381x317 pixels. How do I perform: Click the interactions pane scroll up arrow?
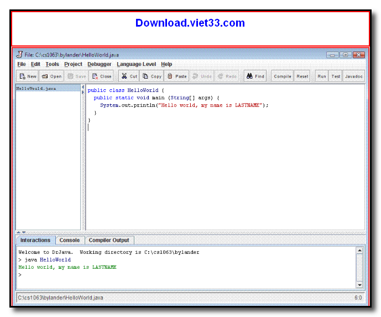pyautogui.click(x=359, y=250)
